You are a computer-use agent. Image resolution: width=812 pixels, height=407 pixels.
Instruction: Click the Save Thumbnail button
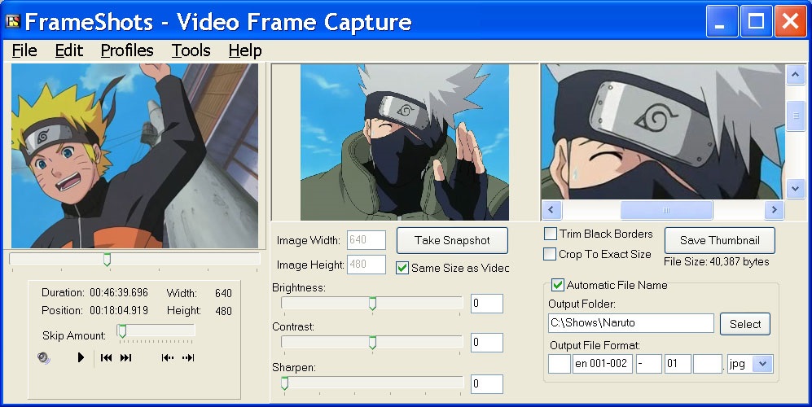[719, 240]
